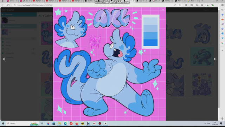Open the Telegram icon in Edge sidebar
Image resolution: width=225 pixels, height=127 pixels.
coord(223,38)
